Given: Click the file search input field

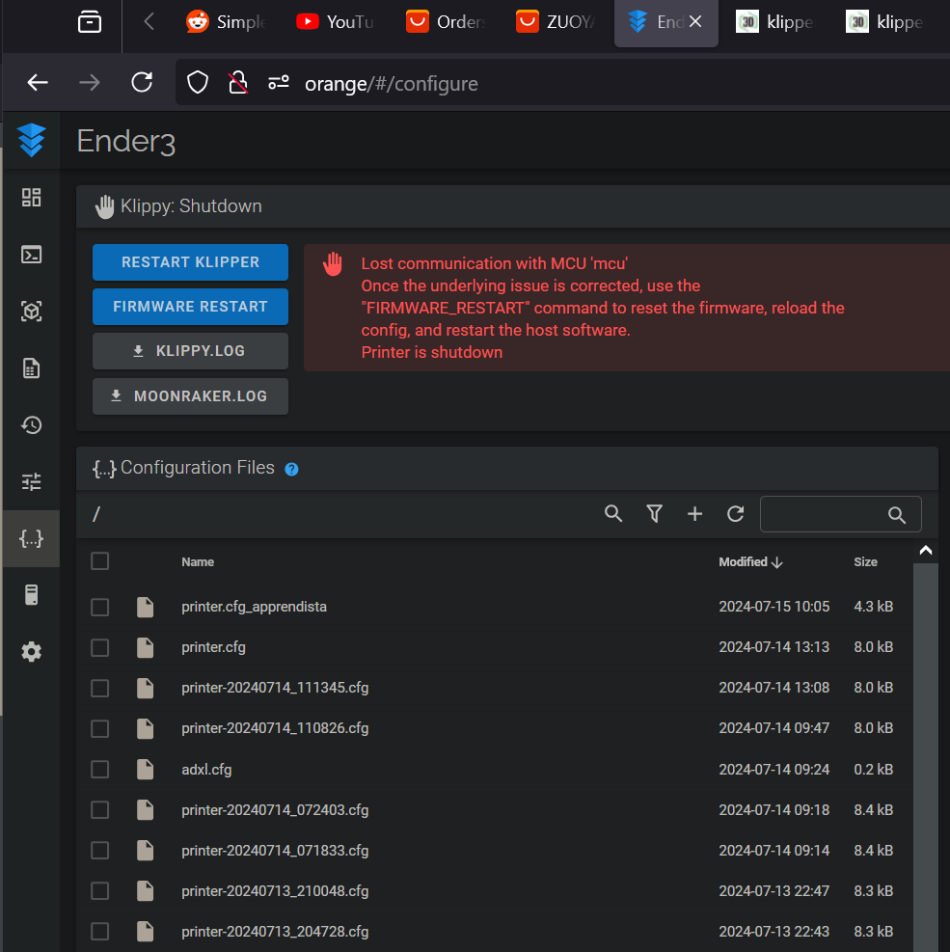Looking at the screenshot, I should [840, 514].
